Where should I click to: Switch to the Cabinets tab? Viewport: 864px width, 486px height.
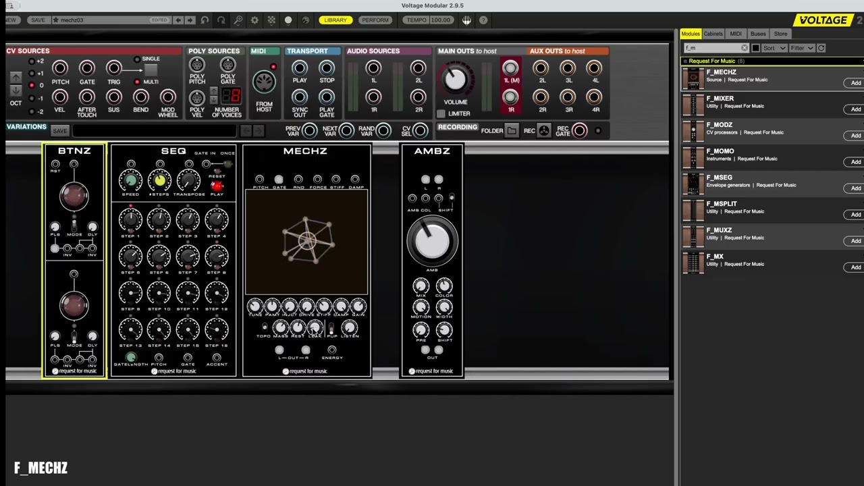(713, 34)
